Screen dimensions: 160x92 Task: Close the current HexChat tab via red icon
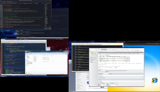point(51,2)
